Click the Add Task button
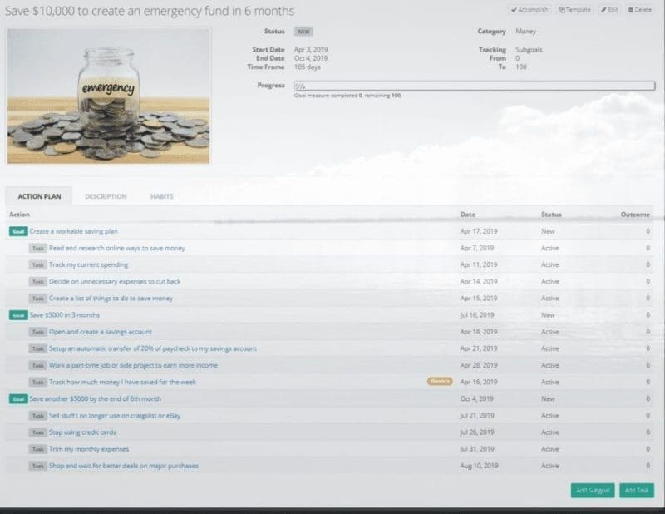Screen dimensions: 665x514 pyautogui.click(x=637, y=490)
